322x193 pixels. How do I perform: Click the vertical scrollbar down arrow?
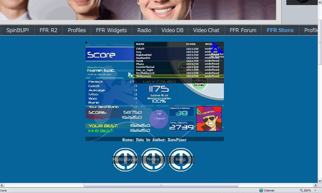(x=319, y=180)
